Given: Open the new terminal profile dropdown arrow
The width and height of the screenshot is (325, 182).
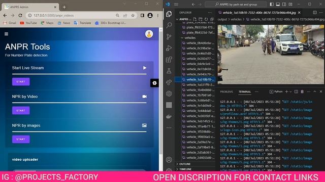Looking at the screenshot, I should (290, 92).
